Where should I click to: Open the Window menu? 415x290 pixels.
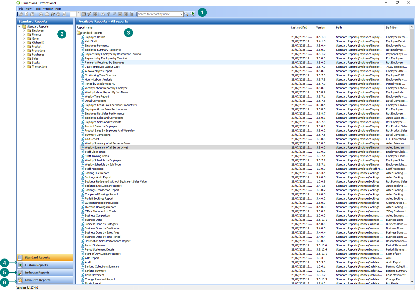point(48,9)
